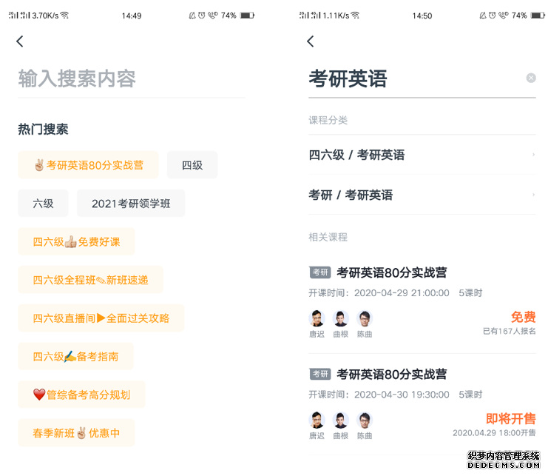Open category 四六级 / 考研英语
The width and height of the screenshot is (548, 476).
(x=422, y=155)
